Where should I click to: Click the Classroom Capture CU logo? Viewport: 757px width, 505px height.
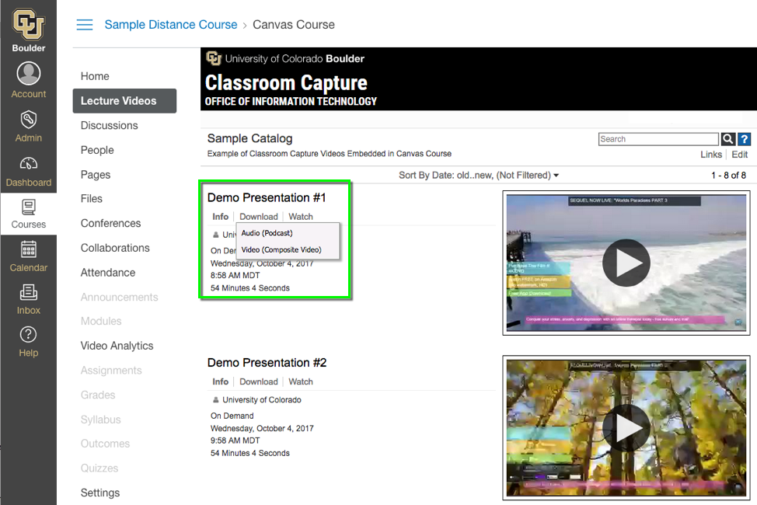coord(214,58)
